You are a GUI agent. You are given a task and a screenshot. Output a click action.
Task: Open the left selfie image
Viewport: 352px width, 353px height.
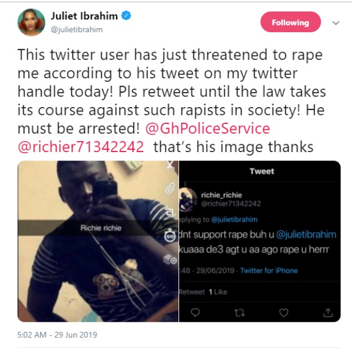tap(98, 241)
